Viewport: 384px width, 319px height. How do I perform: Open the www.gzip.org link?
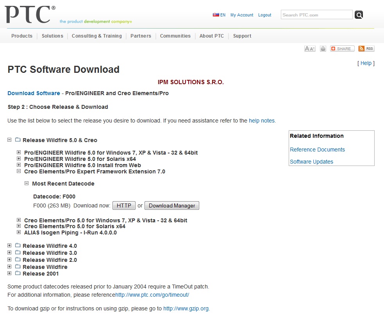point(186,308)
